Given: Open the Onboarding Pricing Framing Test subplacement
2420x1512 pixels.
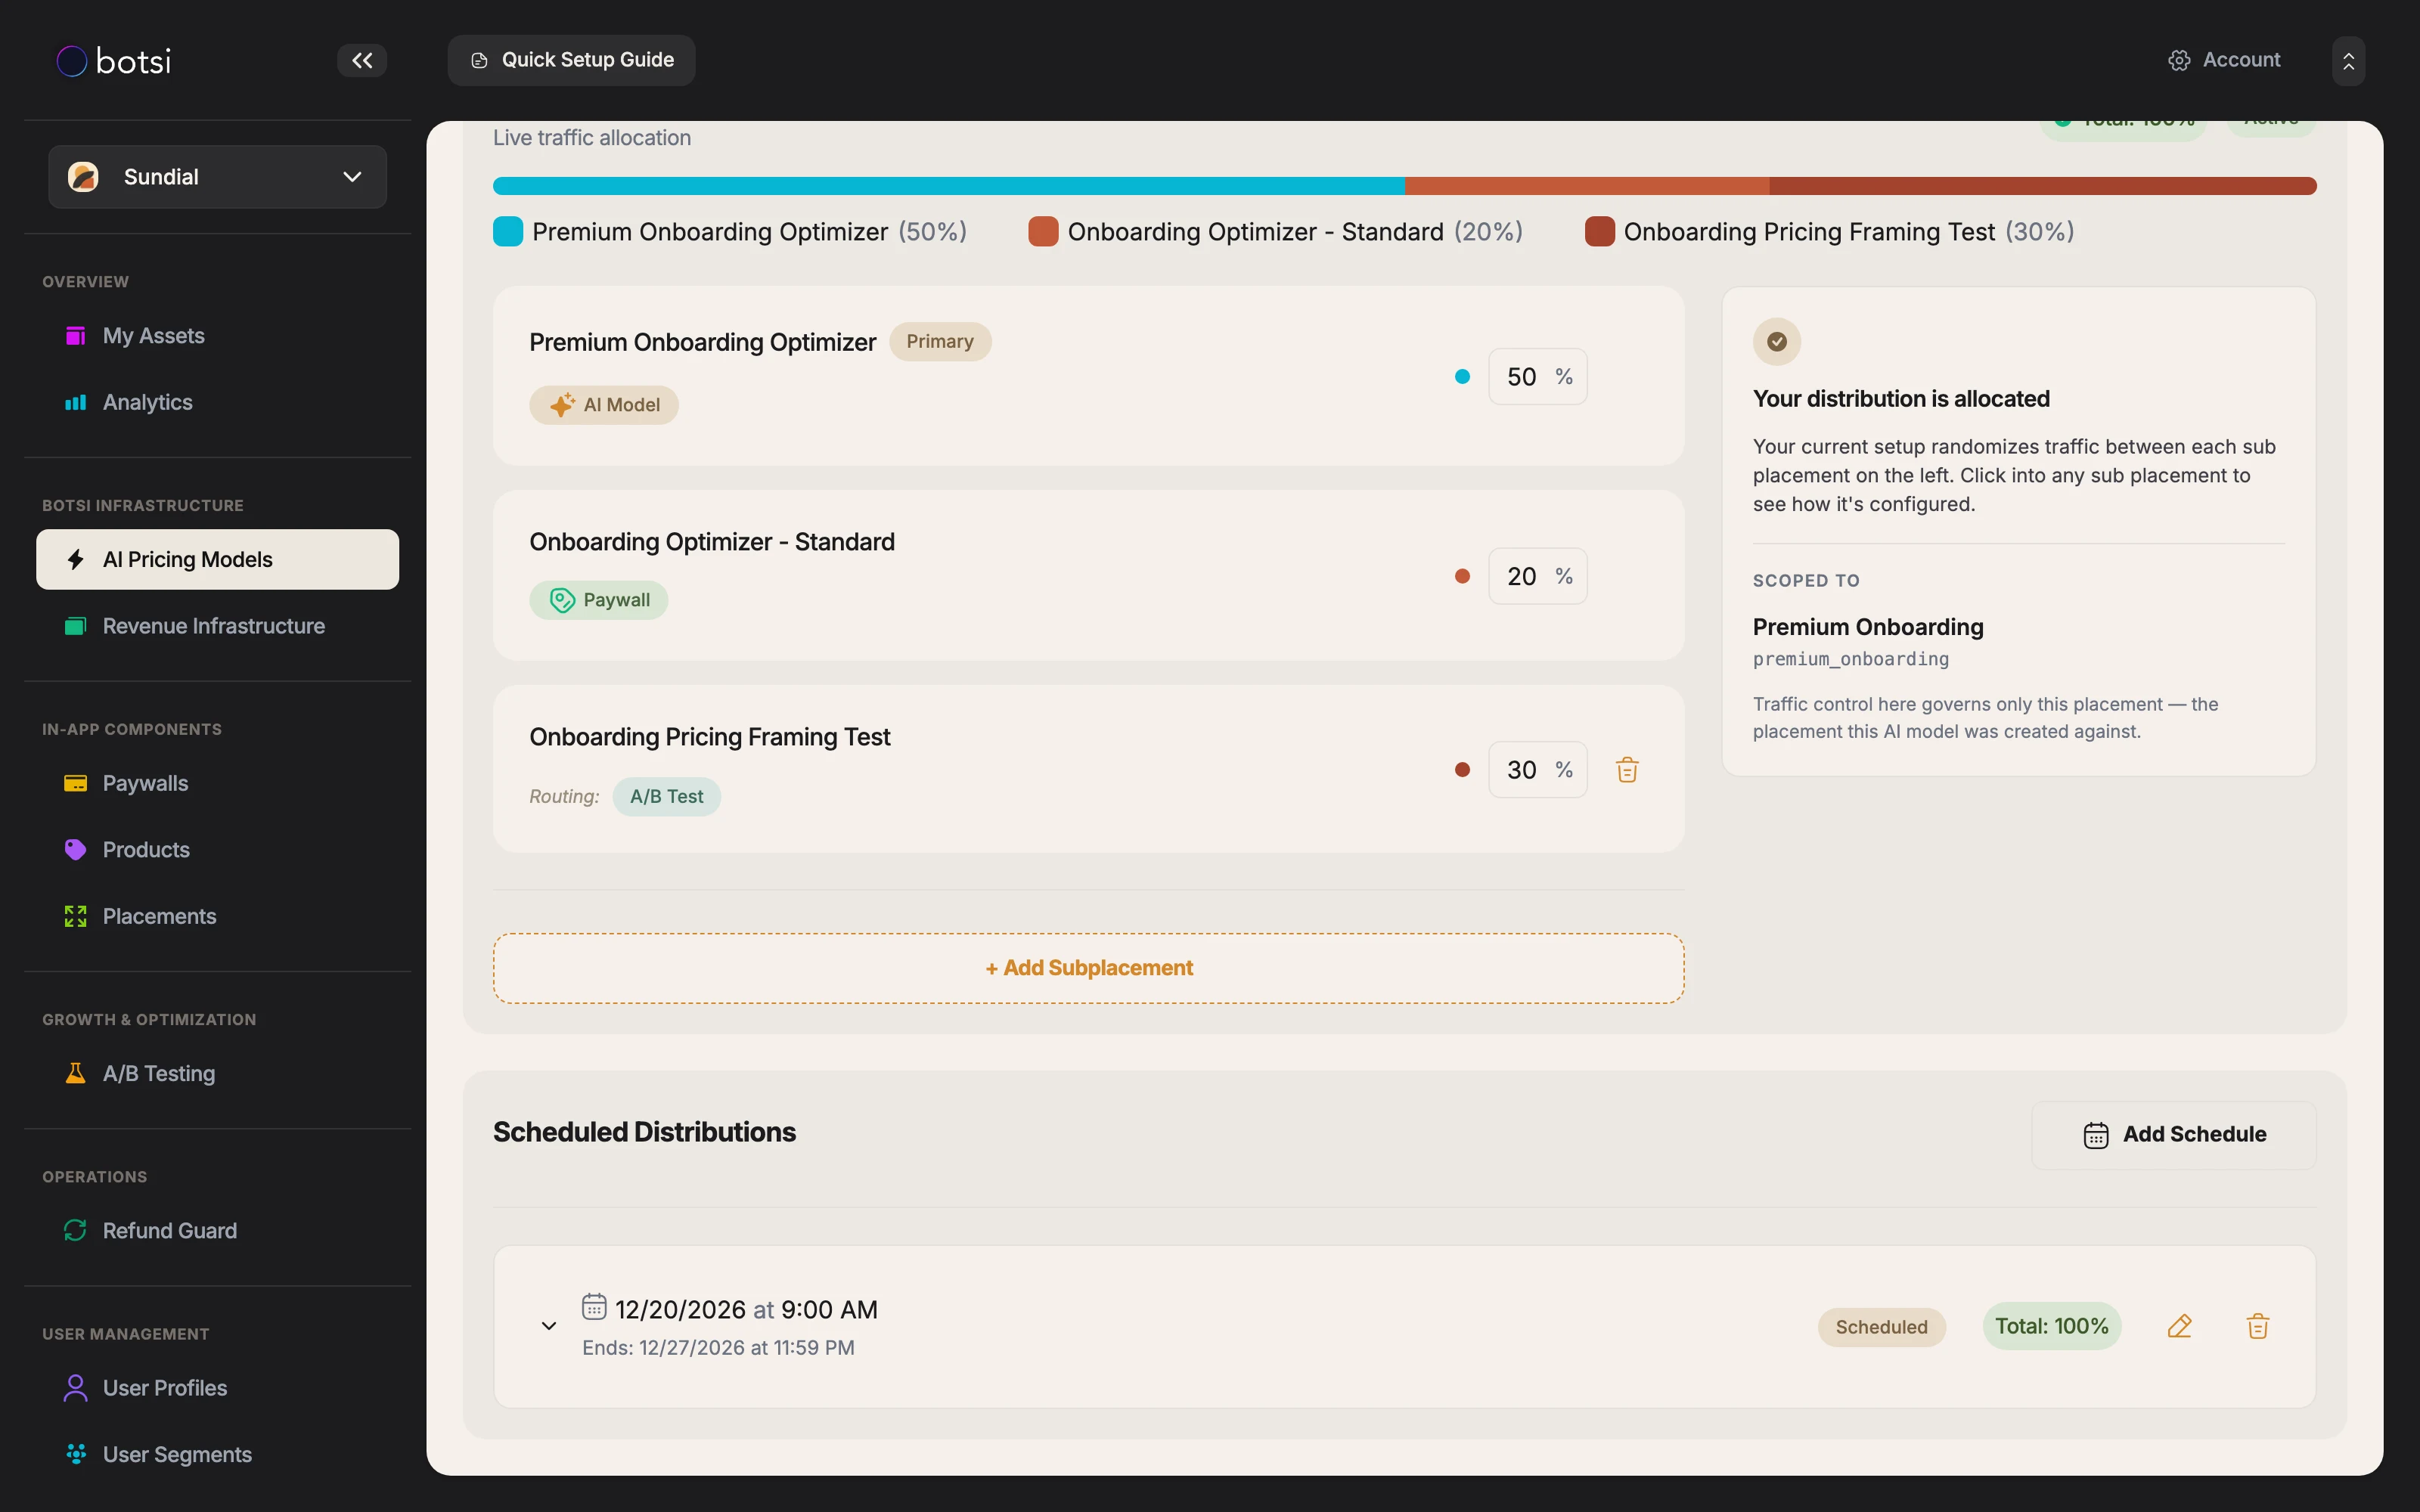Looking at the screenshot, I should [x=1088, y=769].
